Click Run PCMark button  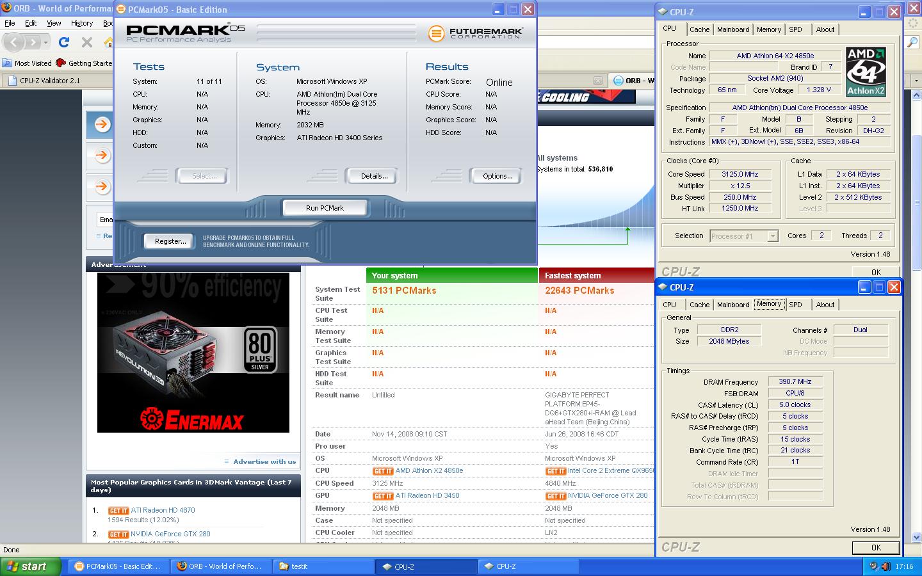click(x=325, y=208)
